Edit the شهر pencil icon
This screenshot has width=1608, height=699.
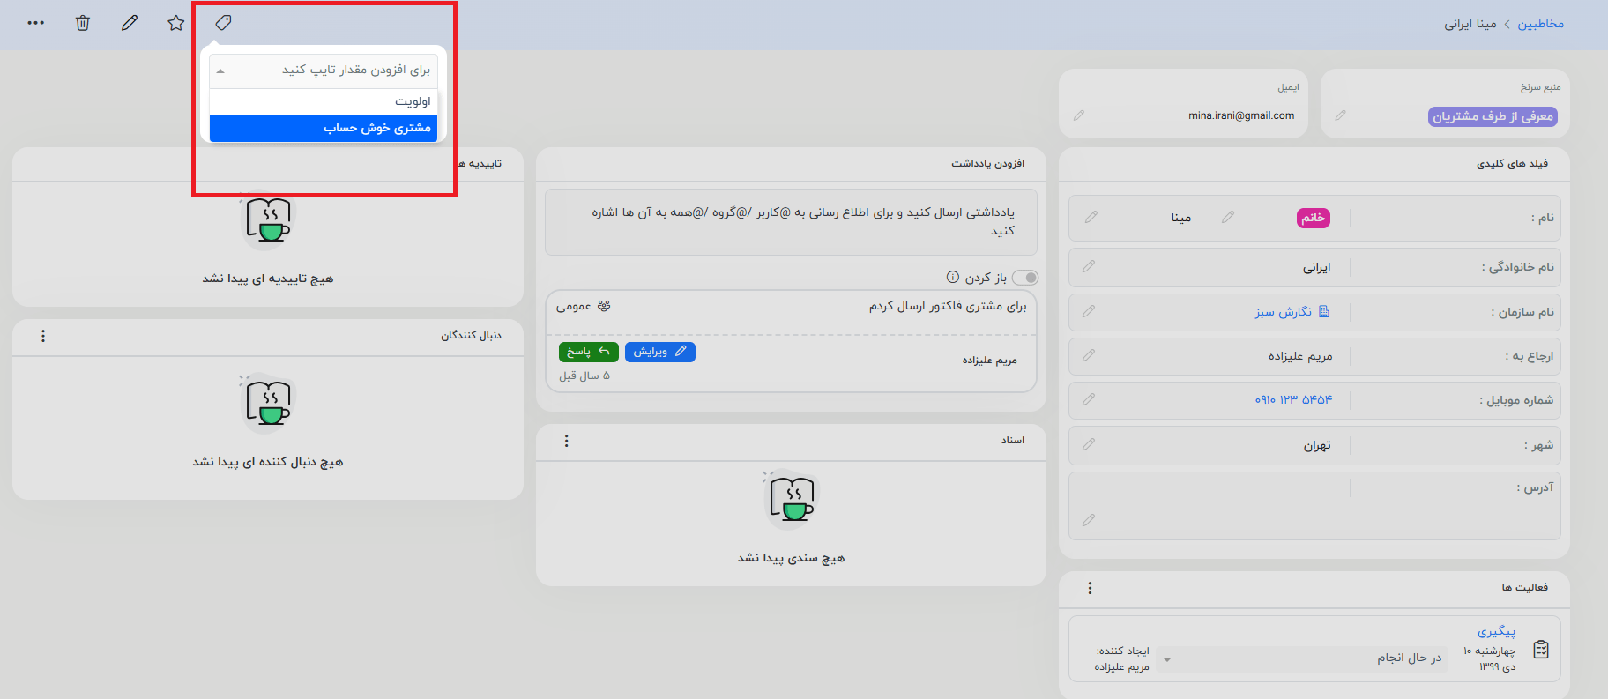coord(1089,444)
